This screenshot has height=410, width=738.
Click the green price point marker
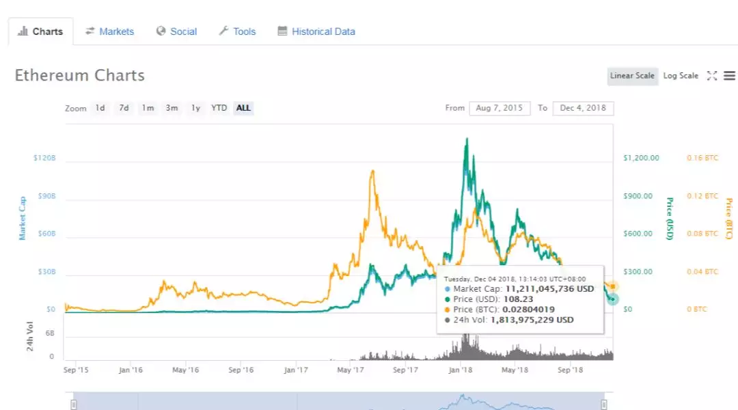pyautogui.click(x=612, y=299)
